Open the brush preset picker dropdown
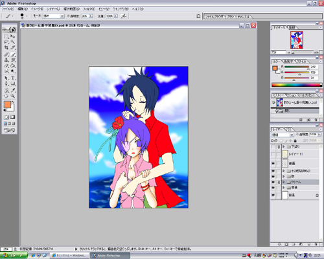The width and height of the screenshot is (324, 259). [x=27, y=16]
